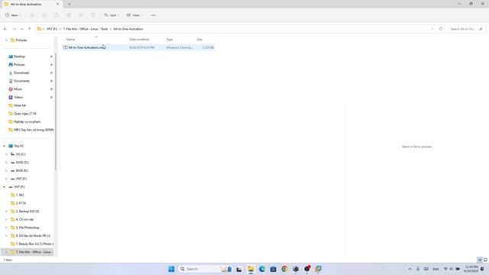Collapse the This PC tree node
This screenshot has height=275, width=489.
tap(5, 146)
